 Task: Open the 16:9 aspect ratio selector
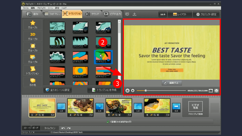tap(162, 14)
